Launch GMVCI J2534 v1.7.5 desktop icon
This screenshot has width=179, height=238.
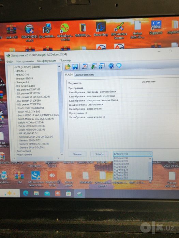pyautogui.click(x=29, y=33)
